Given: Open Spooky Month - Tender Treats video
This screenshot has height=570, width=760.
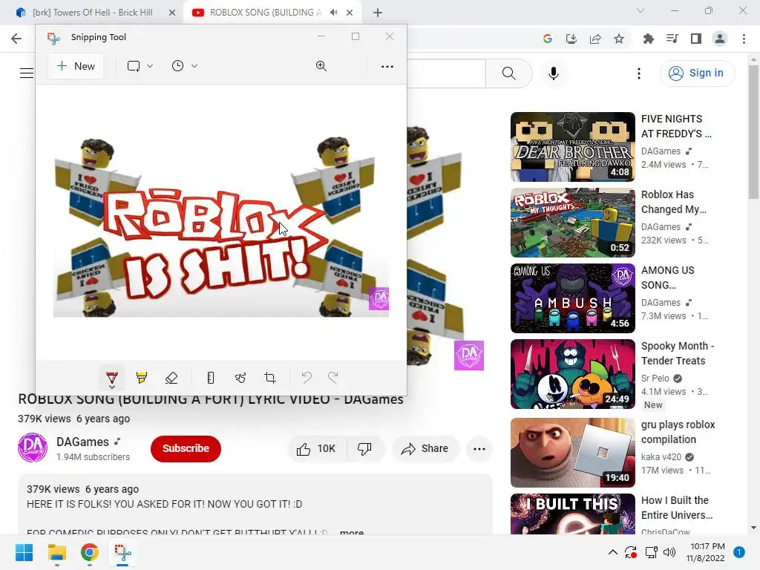Looking at the screenshot, I should [677, 353].
